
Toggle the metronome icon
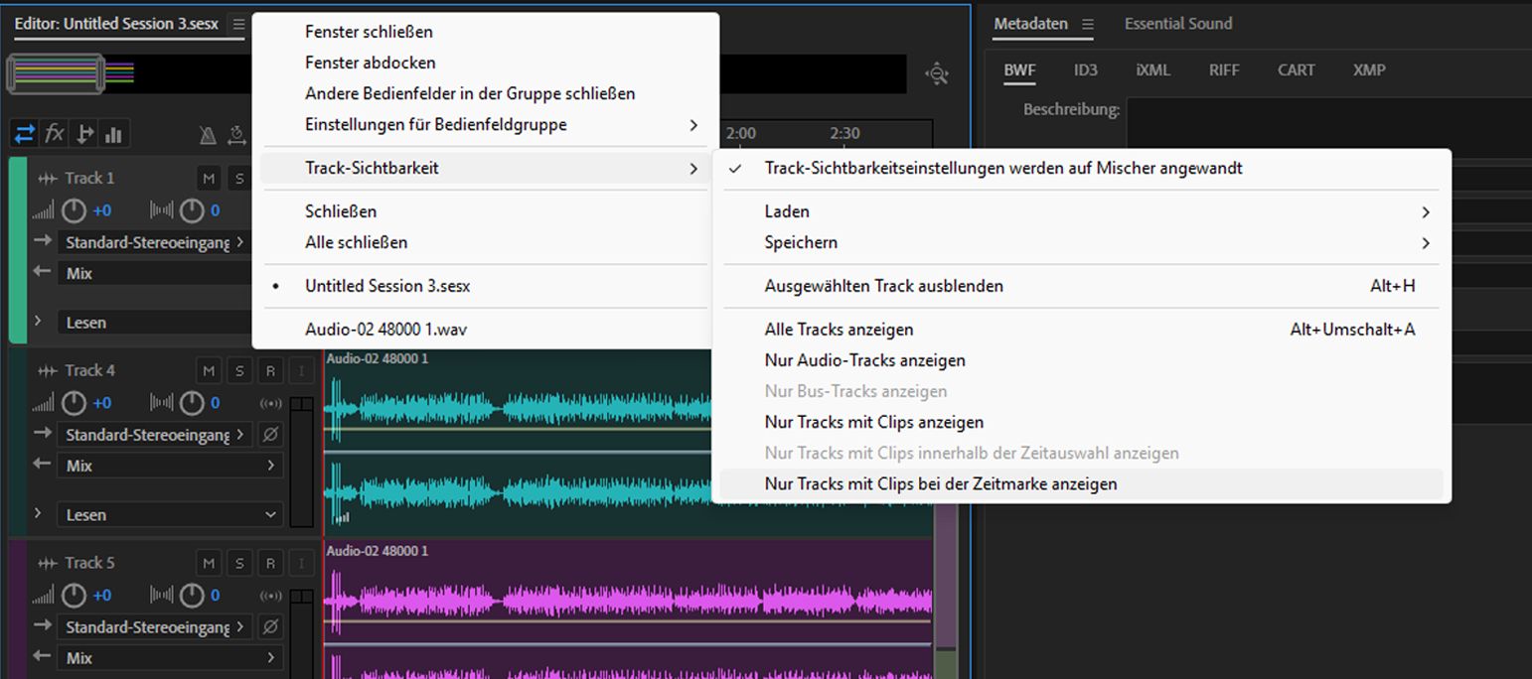(x=207, y=135)
